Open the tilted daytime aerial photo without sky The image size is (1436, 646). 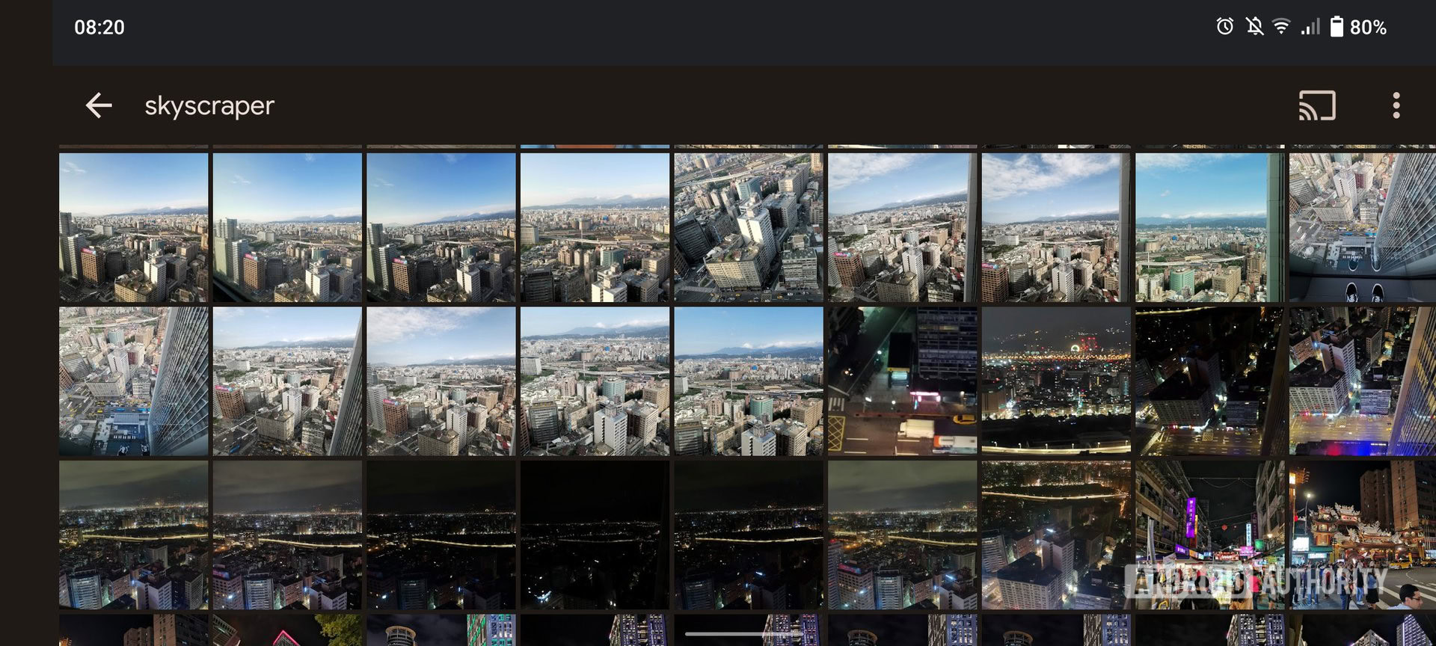(x=748, y=228)
